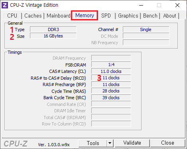The width and height of the screenshot is (187, 149).
Task: Click the version text Ver. 1.03.0.w9x
Action: pyautogui.click(x=54, y=145)
